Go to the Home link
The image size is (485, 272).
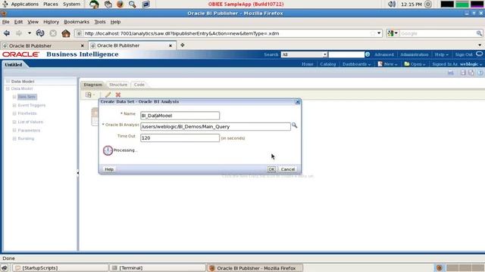pyautogui.click(x=307, y=64)
